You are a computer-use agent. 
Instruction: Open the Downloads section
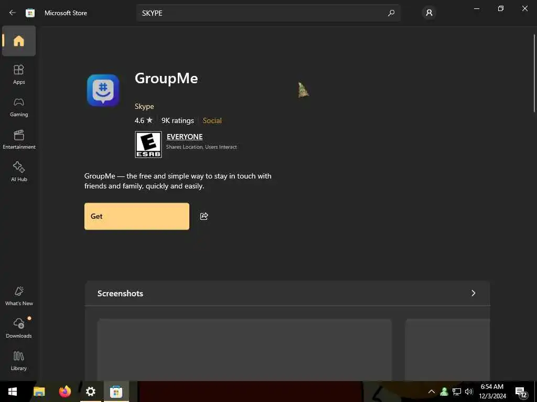tap(19, 328)
